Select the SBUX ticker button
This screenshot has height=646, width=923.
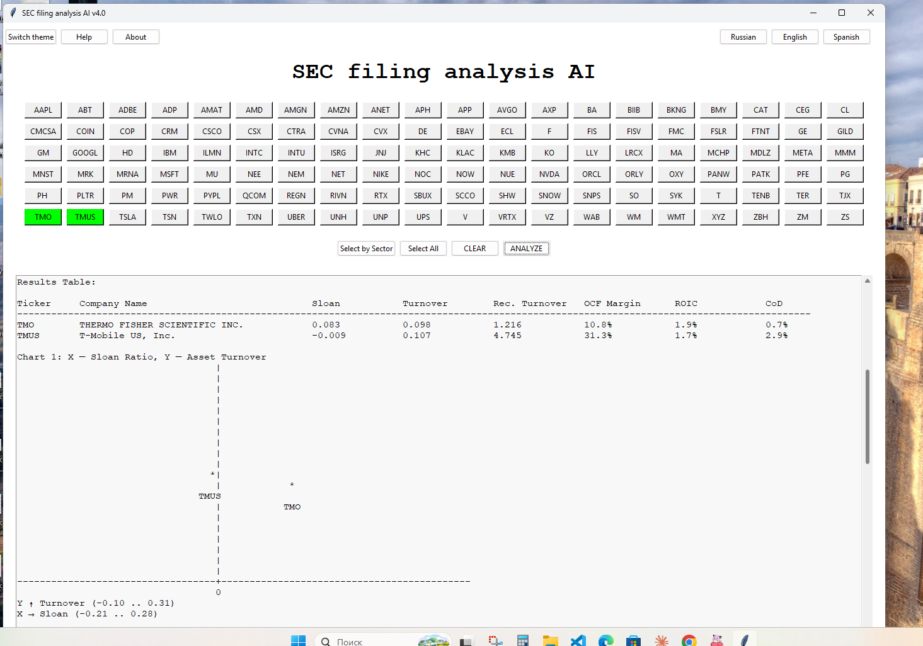coord(423,196)
